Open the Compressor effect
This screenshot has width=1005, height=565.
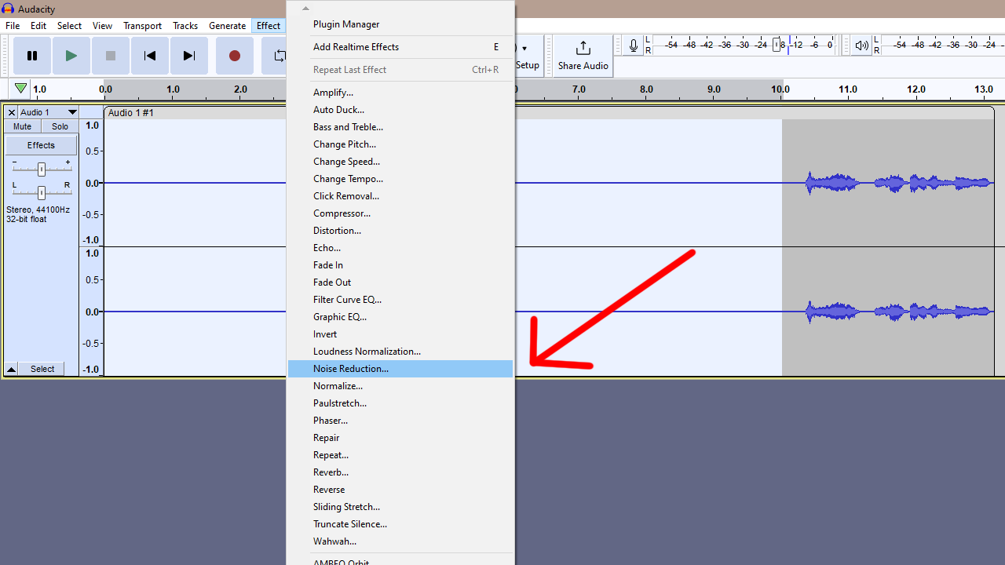pyautogui.click(x=400, y=213)
